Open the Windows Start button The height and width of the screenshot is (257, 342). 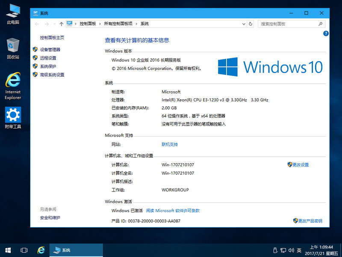[8, 250]
